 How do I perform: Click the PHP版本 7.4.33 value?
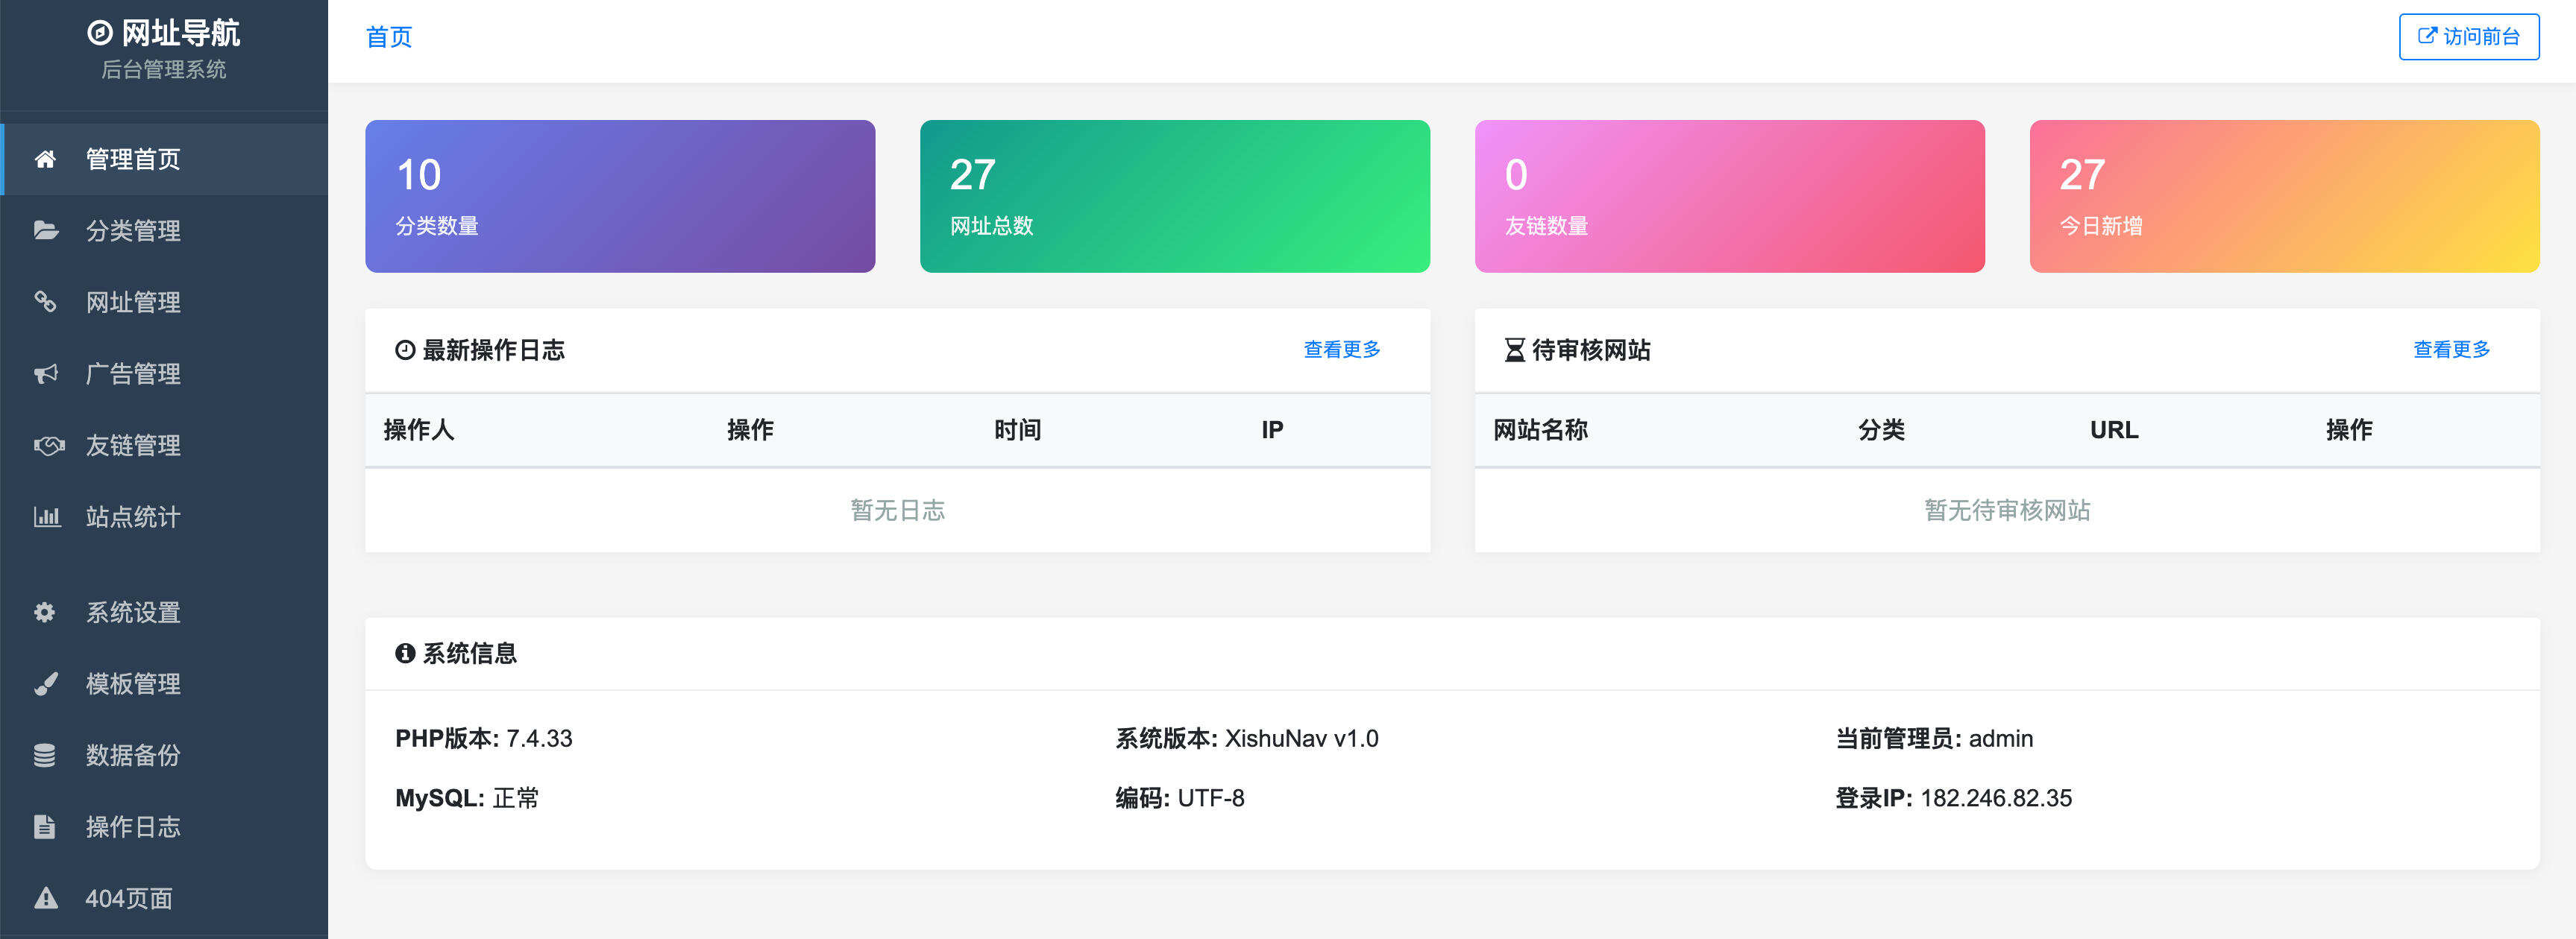(x=484, y=739)
